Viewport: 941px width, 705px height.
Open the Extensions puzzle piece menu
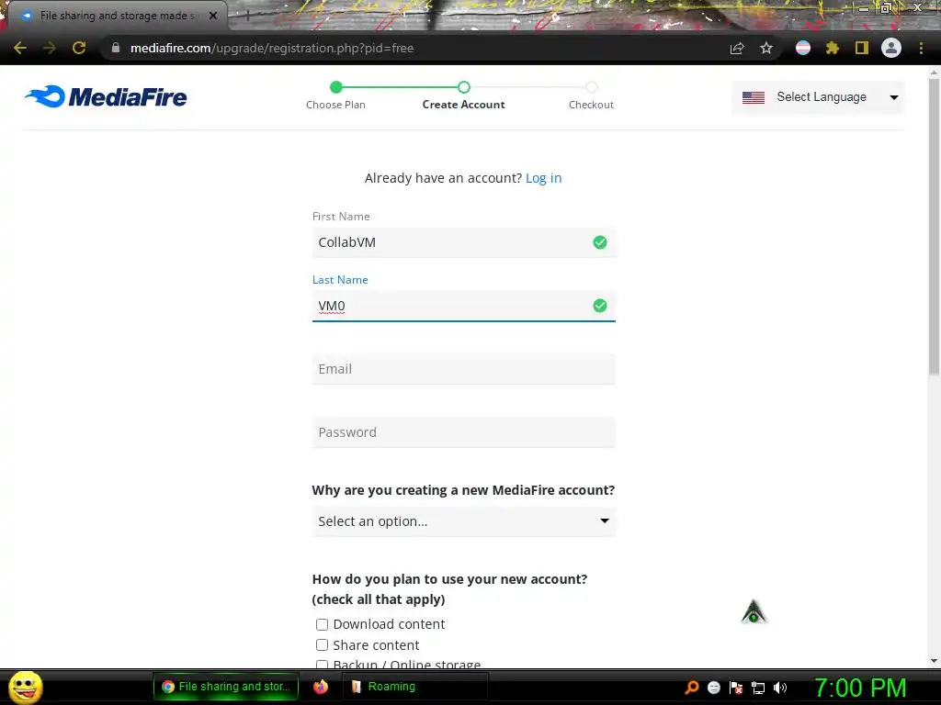click(833, 48)
